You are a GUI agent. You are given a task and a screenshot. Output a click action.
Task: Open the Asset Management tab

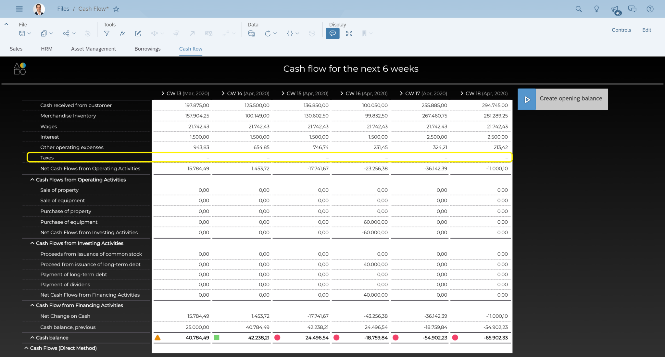tap(93, 49)
